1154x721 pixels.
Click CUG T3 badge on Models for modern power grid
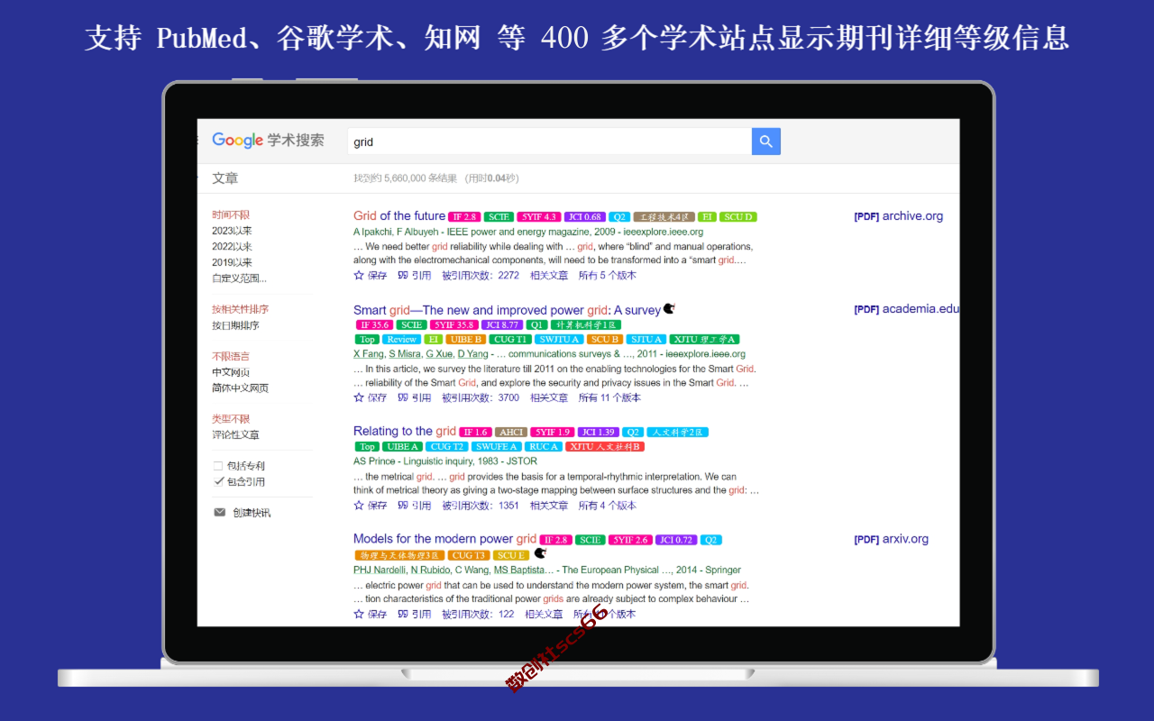coord(469,555)
